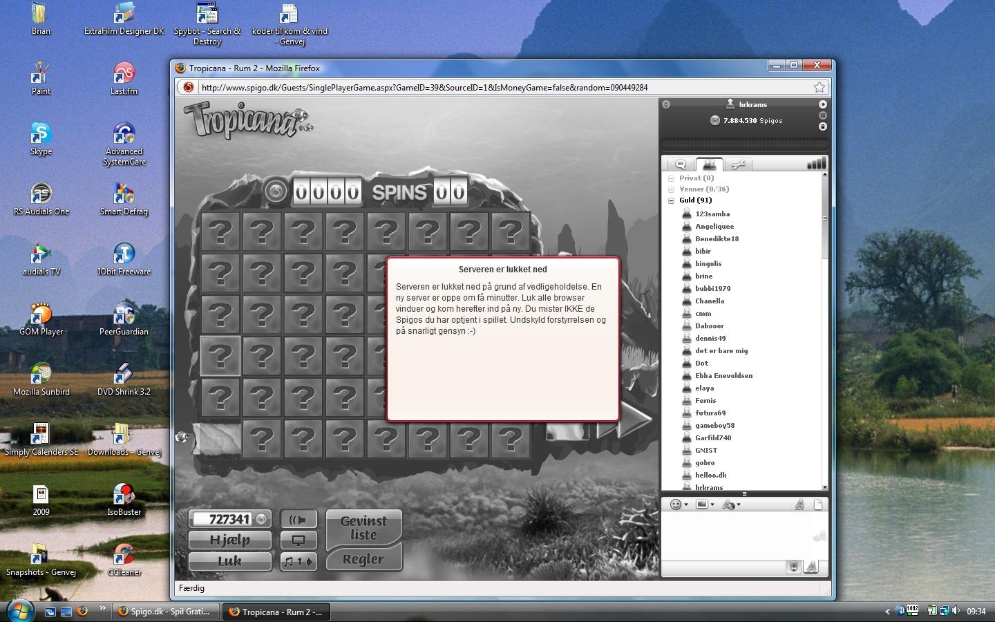Open CCleaner desktop shortcut
Screen dimensions: 995x622
124,559
